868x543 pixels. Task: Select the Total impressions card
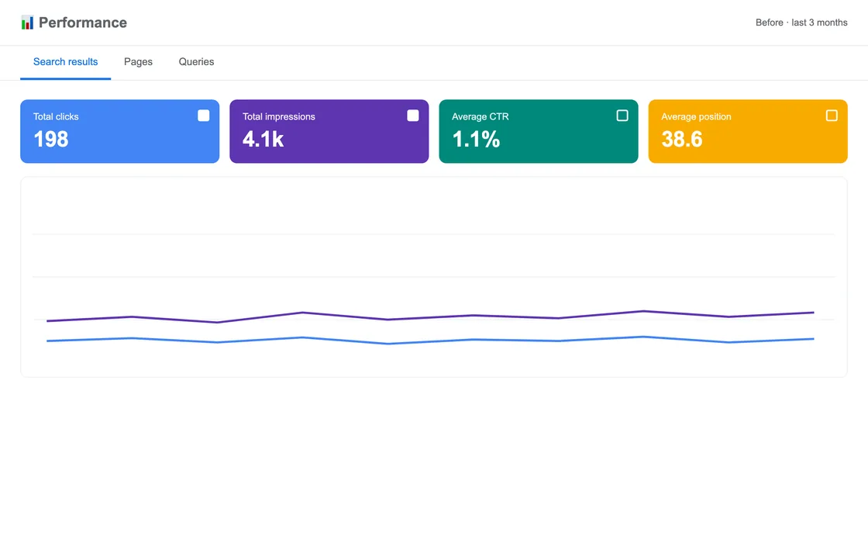(x=329, y=131)
